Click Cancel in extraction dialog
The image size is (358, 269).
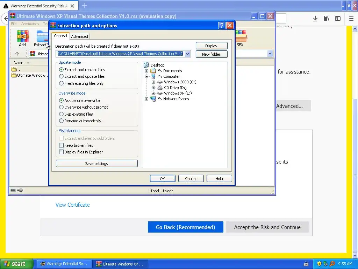tap(191, 179)
